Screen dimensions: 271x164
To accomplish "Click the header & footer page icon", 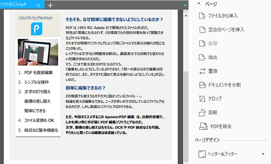I will coord(202,154).
